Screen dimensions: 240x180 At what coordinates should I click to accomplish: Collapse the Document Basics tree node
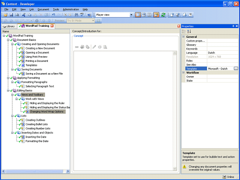(8, 40)
